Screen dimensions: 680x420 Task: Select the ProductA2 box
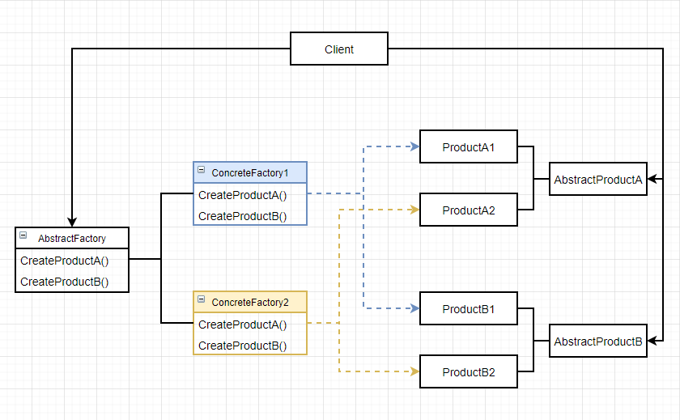click(x=469, y=210)
